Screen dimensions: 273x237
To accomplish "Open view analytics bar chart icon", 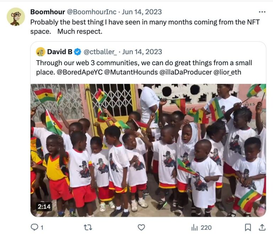I will point(195,227).
